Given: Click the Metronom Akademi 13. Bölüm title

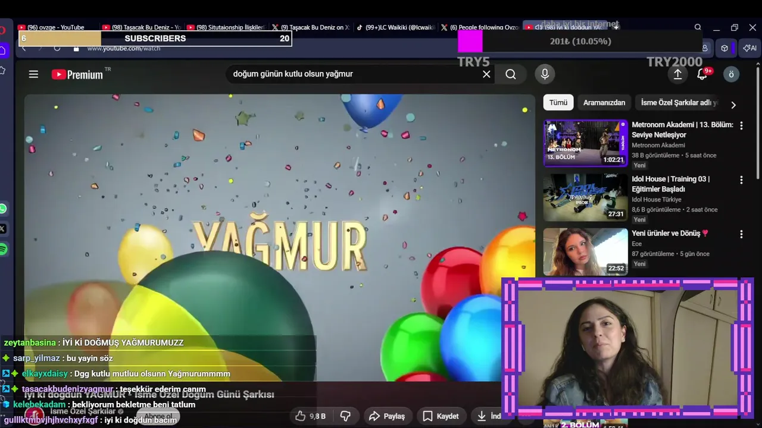Looking at the screenshot, I should pyautogui.click(x=682, y=130).
